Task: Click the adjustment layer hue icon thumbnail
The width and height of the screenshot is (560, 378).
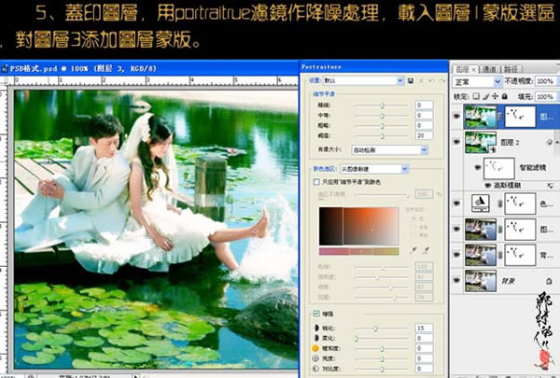Action: point(481,203)
